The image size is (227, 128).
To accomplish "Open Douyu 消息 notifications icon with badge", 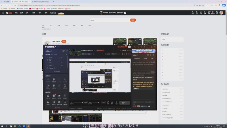I will click(209, 13).
